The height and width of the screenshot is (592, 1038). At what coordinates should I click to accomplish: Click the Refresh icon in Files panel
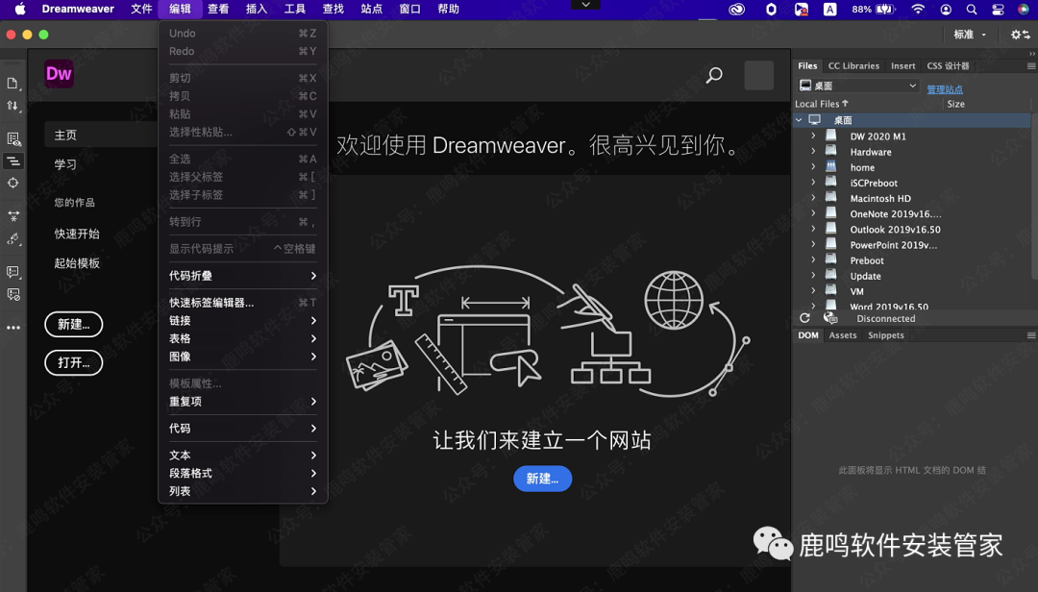[x=805, y=318]
